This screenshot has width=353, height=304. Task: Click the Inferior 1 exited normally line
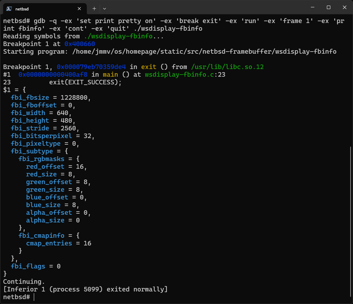(x=85, y=289)
